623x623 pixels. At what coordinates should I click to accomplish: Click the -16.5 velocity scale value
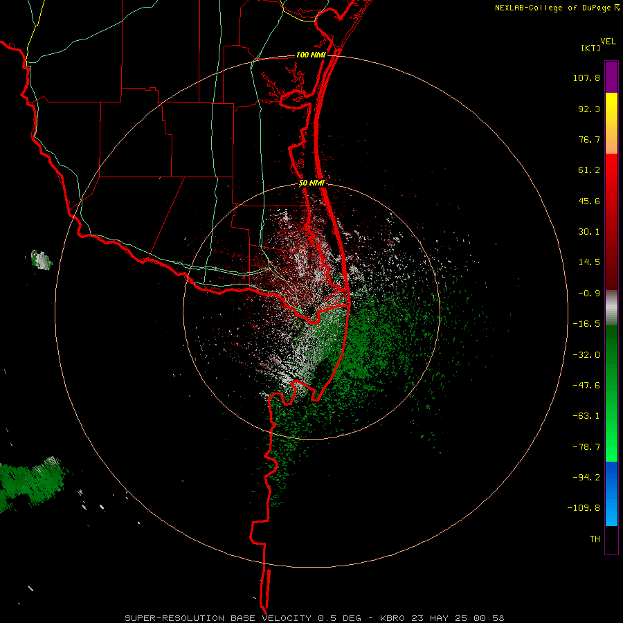pos(586,324)
